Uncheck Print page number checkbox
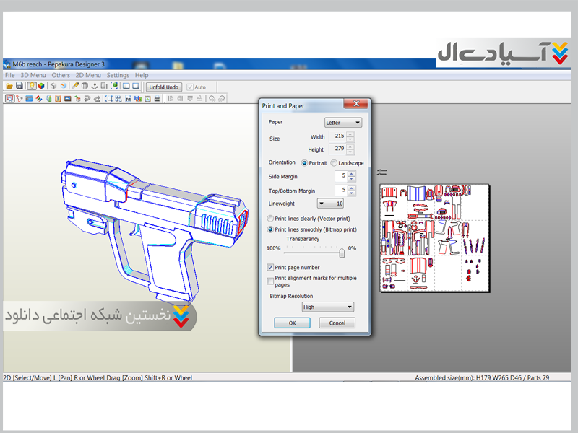This screenshot has width=578, height=433. 271,268
